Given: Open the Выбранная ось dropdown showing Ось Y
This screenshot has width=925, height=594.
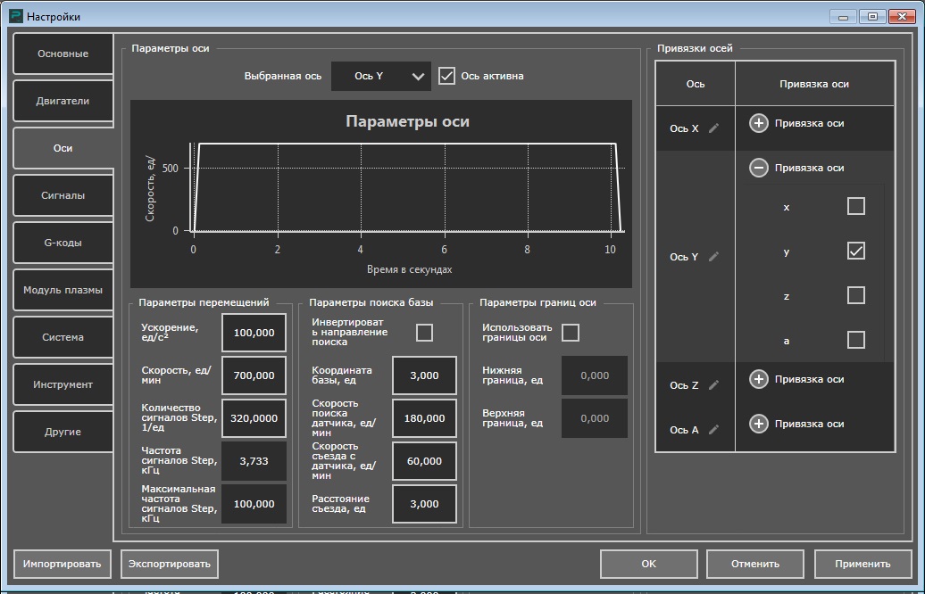Looking at the screenshot, I should (381, 77).
